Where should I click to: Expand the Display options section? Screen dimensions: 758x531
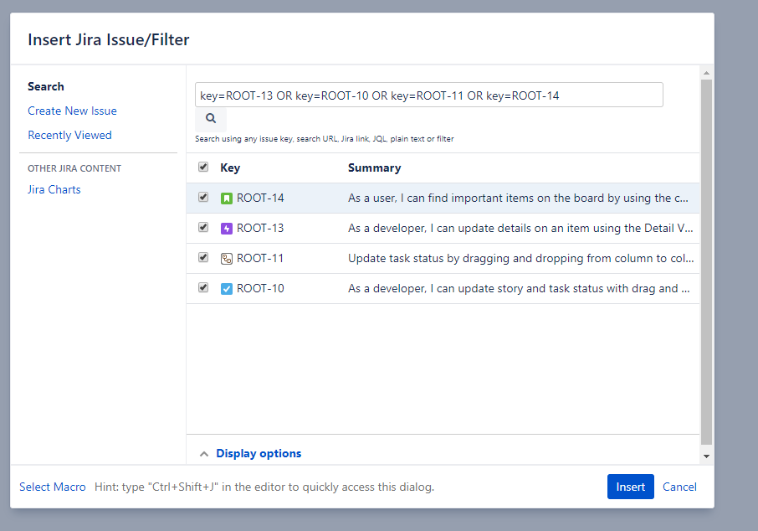pyautogui.click(x=258, y=453)
